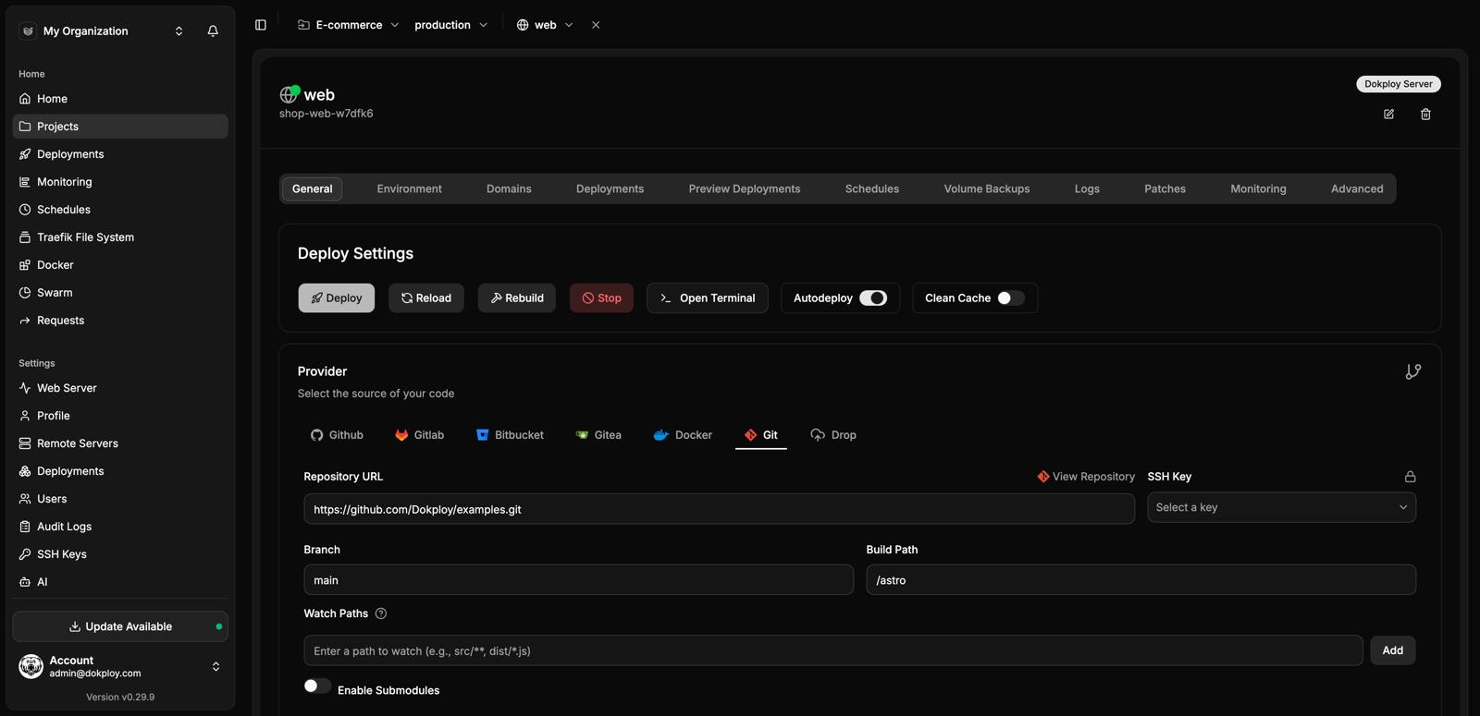Click the Rebuild button

click(x=517, y=298)
